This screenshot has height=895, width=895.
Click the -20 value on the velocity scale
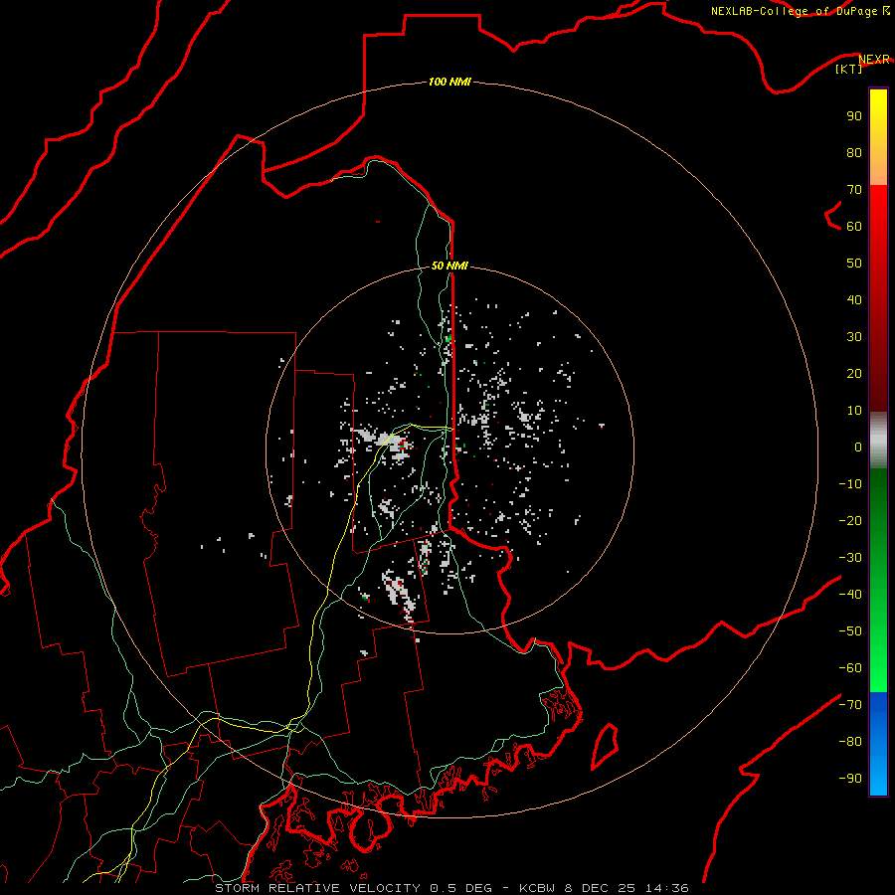click(850, 520)
